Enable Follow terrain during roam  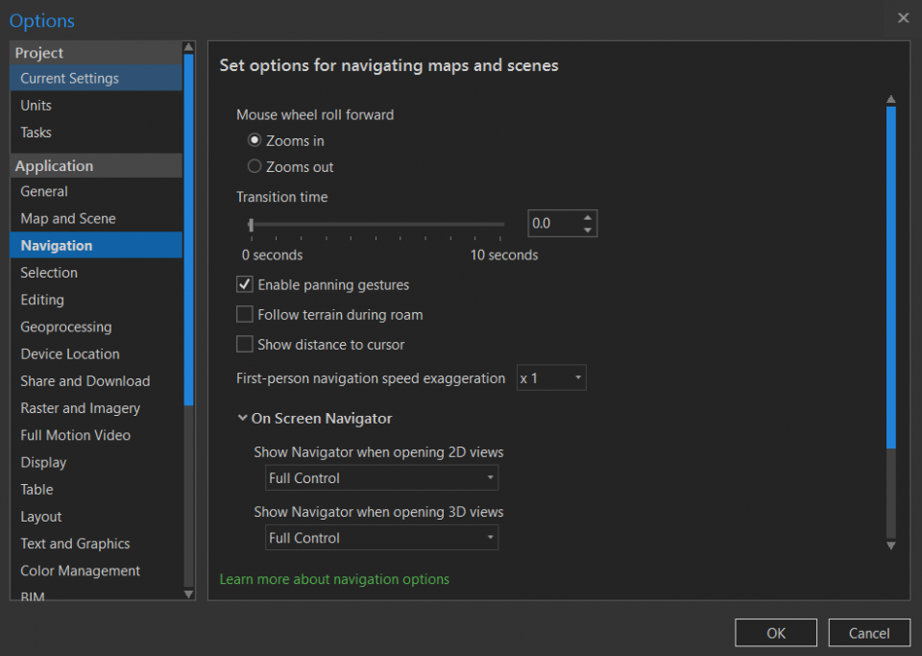245,315
